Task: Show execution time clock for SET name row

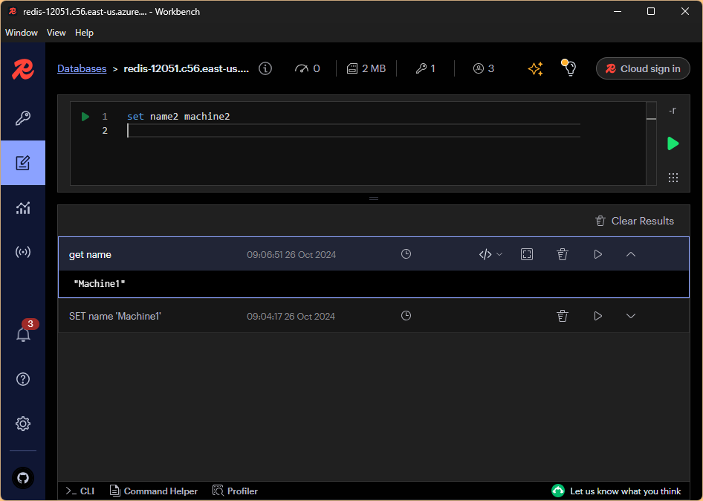Action: point(406,316)
